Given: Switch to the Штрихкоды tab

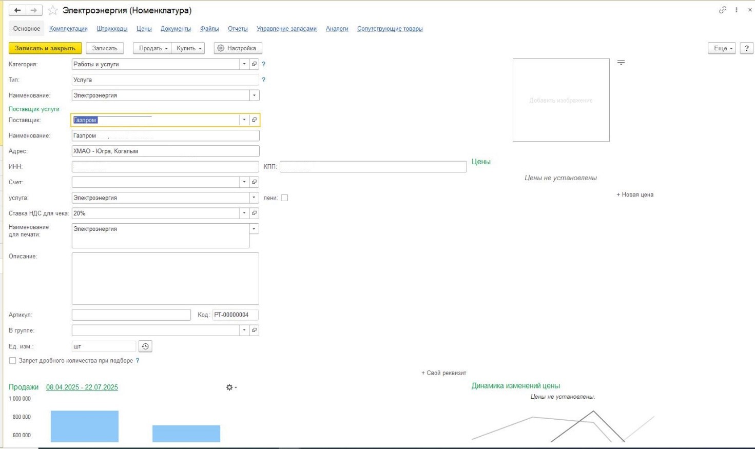Looking at the screenshot, I should [112, 29].
